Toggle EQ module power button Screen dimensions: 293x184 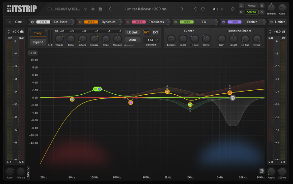[x=176, y=22]
